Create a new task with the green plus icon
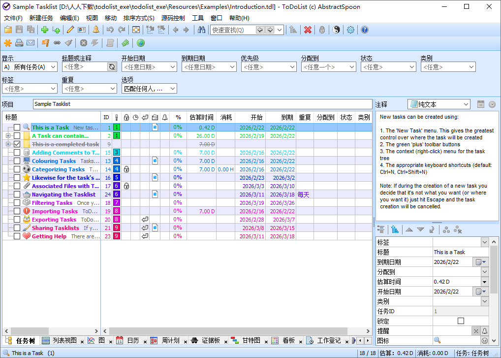 point(45,30)
